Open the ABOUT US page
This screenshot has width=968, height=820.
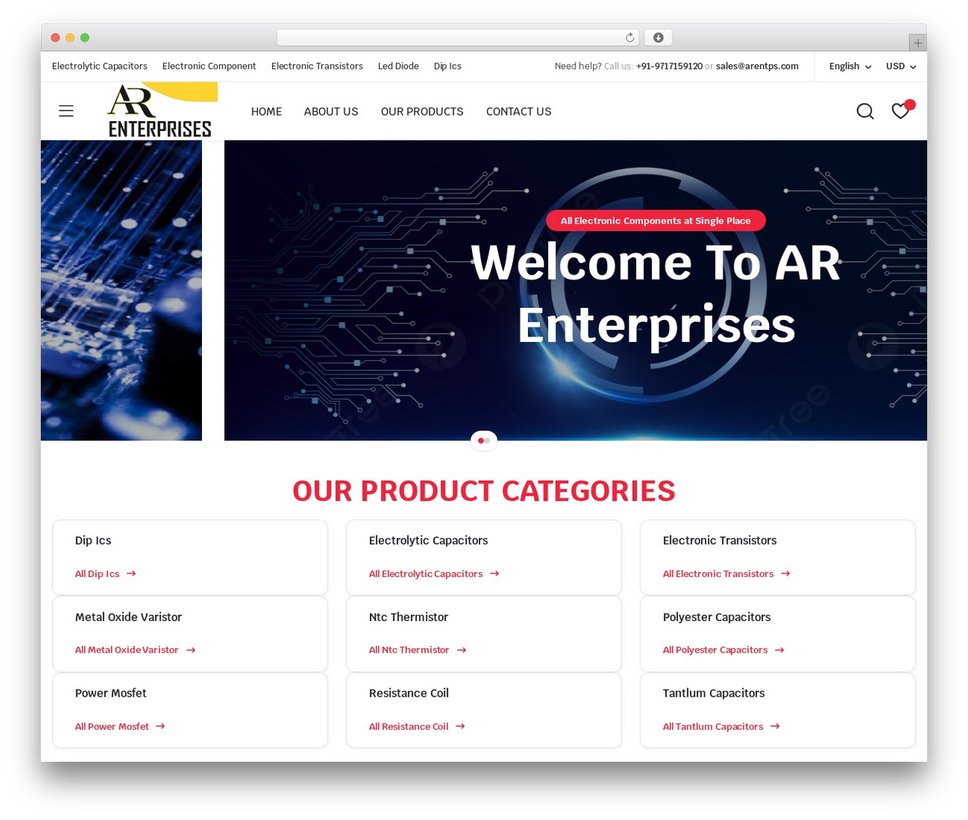click(x=331, y=111)
